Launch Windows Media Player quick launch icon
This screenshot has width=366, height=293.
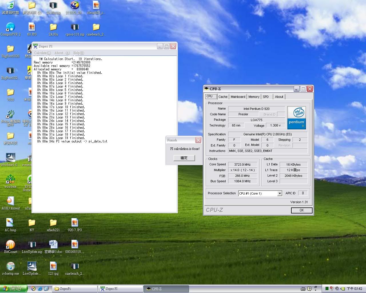click(x=33, y=289)
